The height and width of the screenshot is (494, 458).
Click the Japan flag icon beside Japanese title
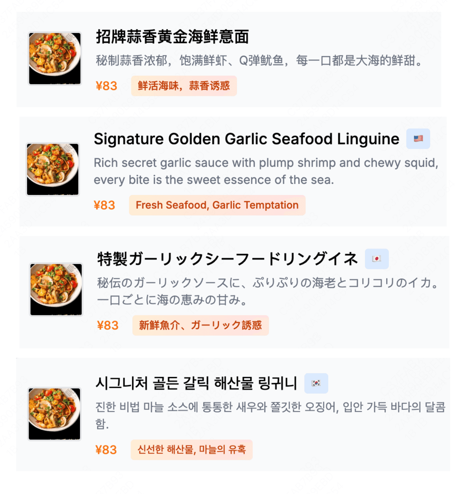[377, 259]
